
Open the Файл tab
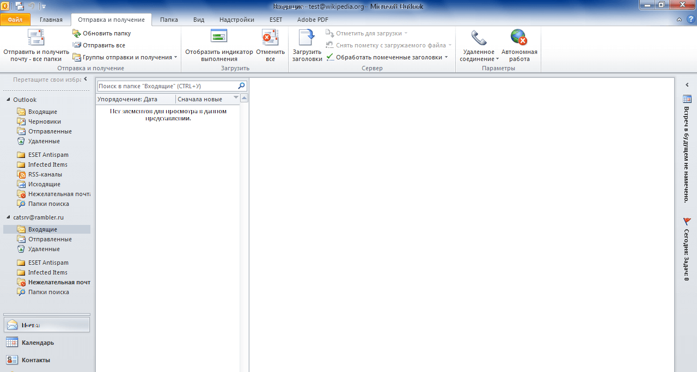pos(15,20)
